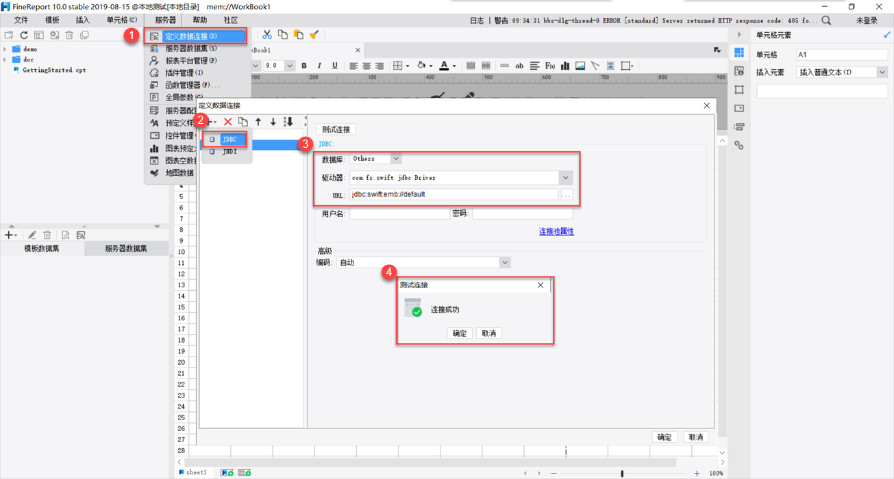Select 定义数据连接(D) in the server menu
The height and width of the screenshot is (479, 894).
pyautogui.click(x=196, y=36)
